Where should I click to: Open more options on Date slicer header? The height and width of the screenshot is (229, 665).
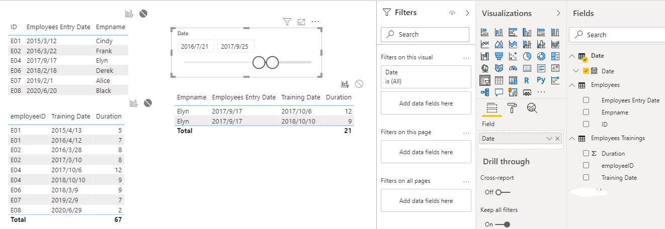tap(315, 22)
